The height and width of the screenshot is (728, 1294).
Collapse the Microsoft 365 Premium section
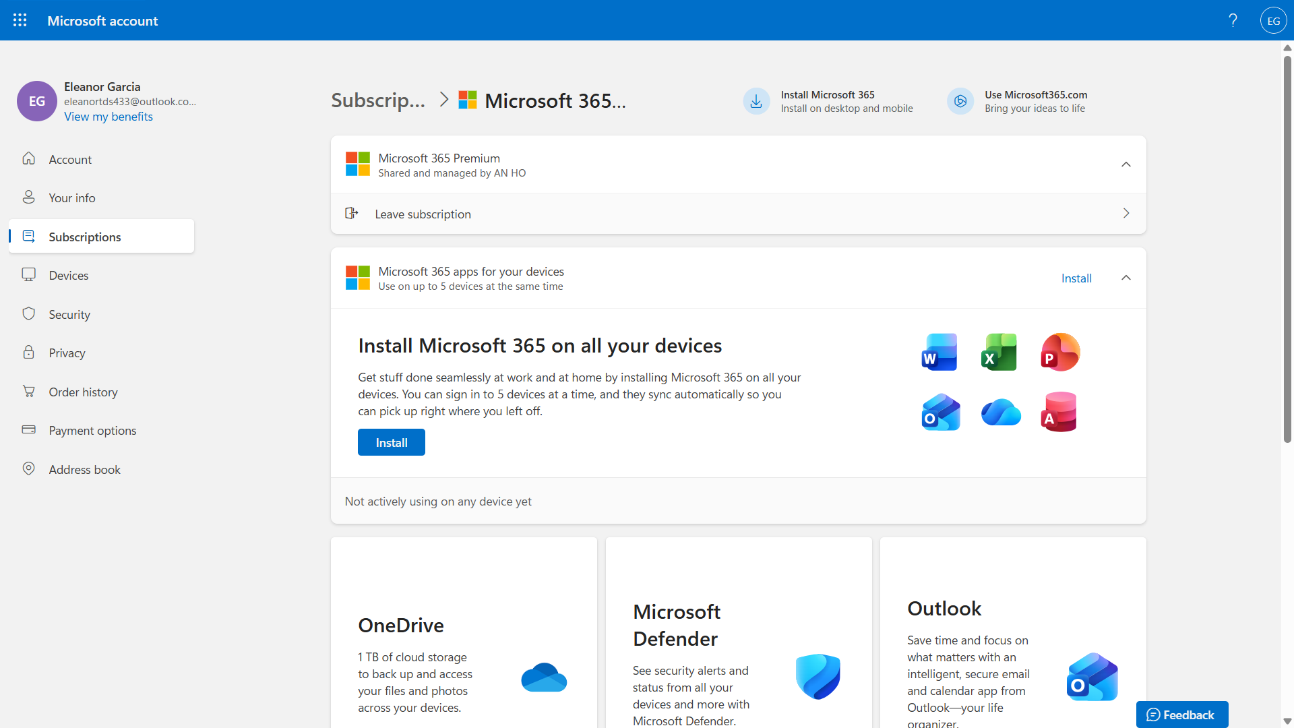[1126, 164]
